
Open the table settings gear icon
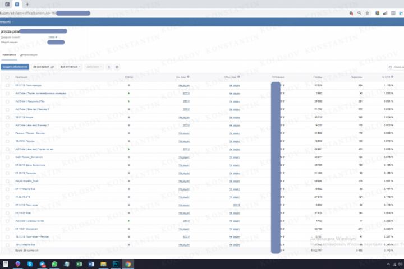coord(117,67)
